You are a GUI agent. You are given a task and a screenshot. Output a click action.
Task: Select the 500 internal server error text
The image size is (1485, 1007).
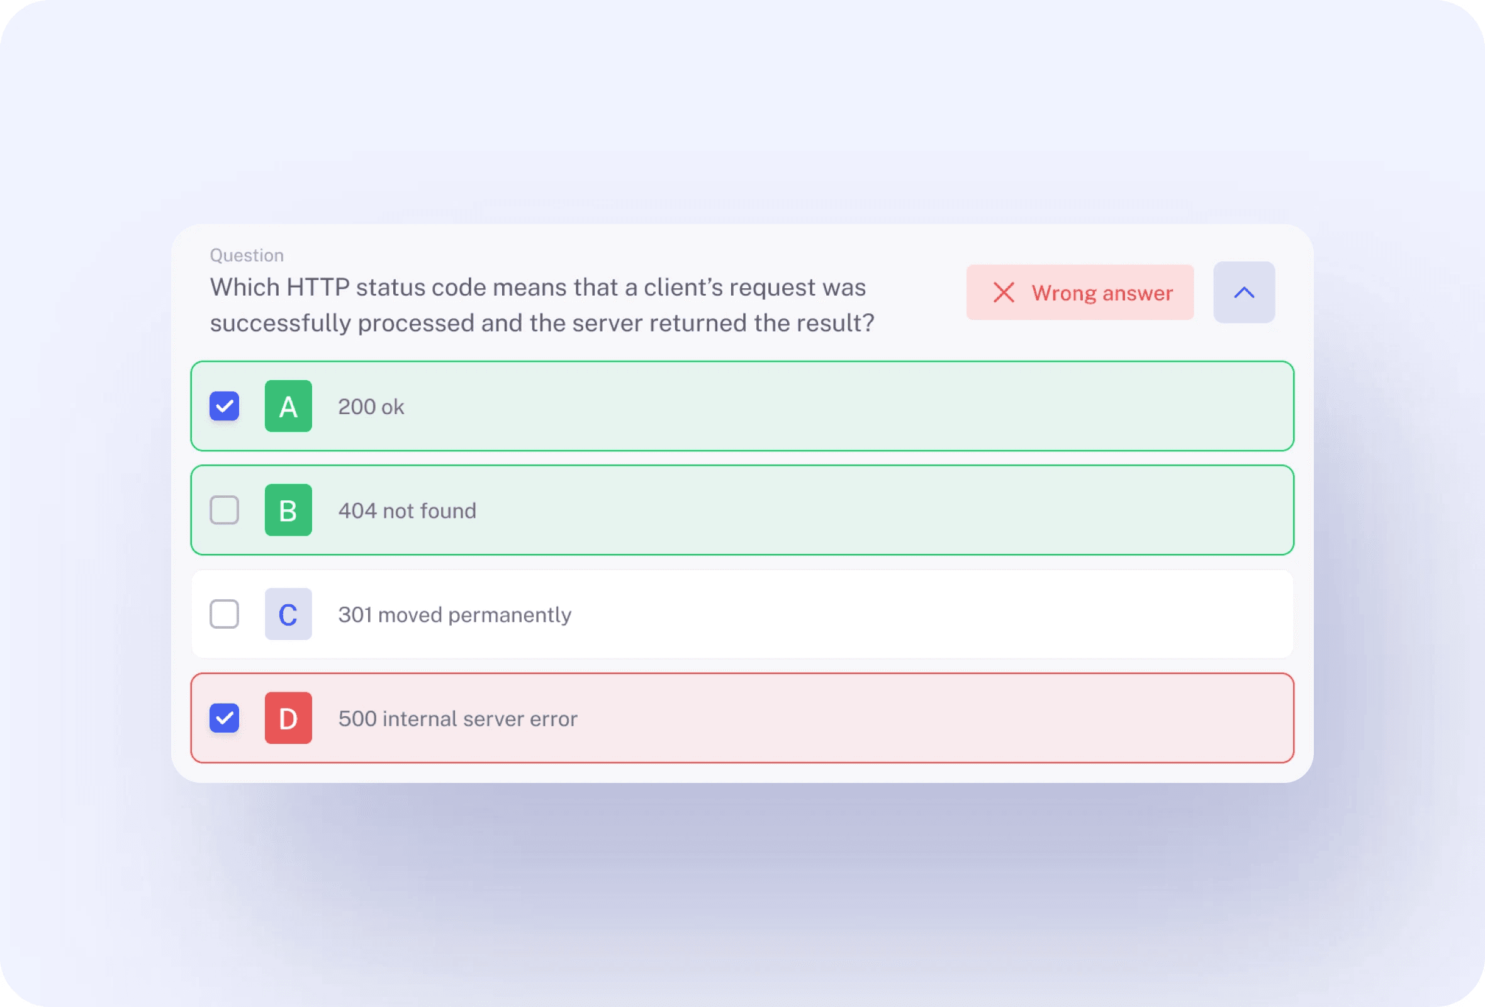(x=457, y=719)
